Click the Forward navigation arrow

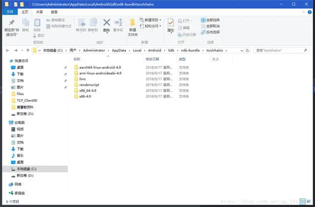click(15, 51)
